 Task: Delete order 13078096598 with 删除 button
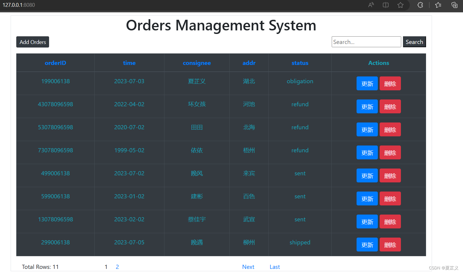coord(390,222)
